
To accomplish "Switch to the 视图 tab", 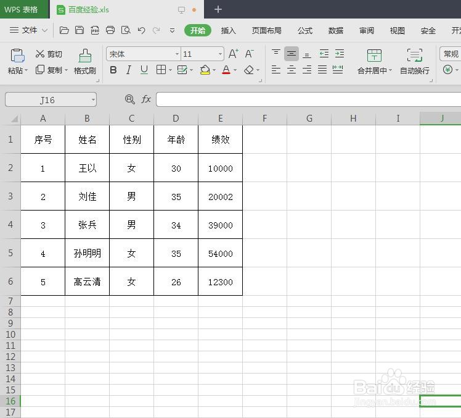I will (x=397, y=30).
